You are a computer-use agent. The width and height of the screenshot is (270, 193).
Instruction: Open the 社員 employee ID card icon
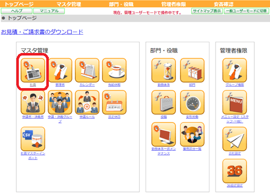33,70
